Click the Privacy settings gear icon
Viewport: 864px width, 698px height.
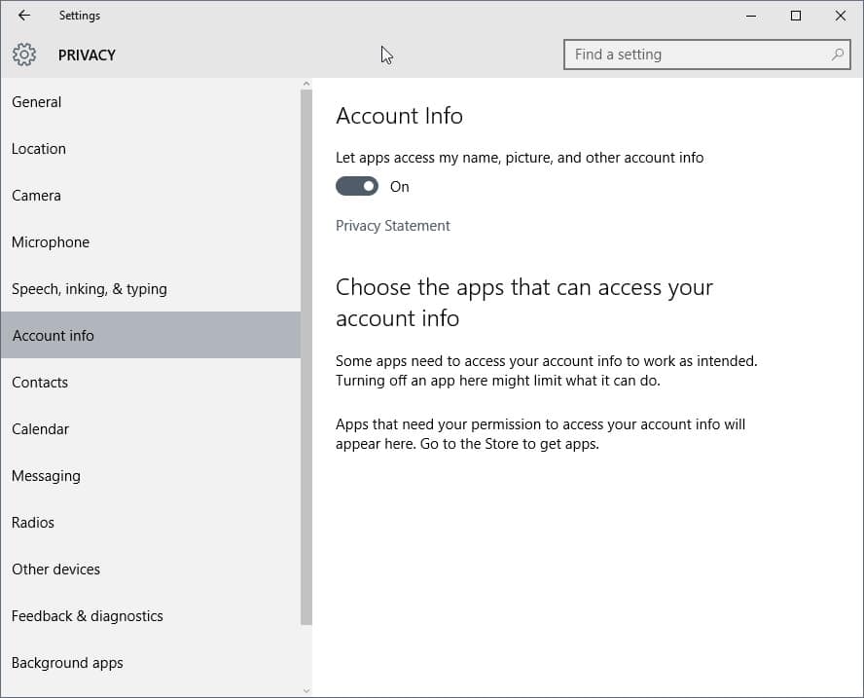24,55
